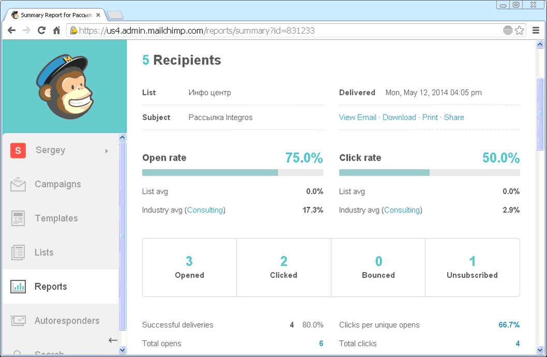The height and width of the screenshot is (357, 547).
Task: Click the Open rate progress bar
Action: 233,173
